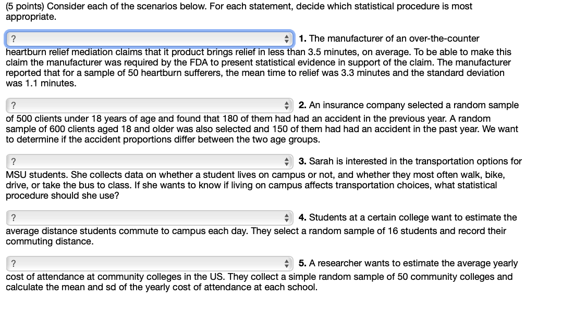This screenshot has height=310, width=562.
Task: Click the stepper arrows on question 2 dropdown
Action: (x=287, y=105)
